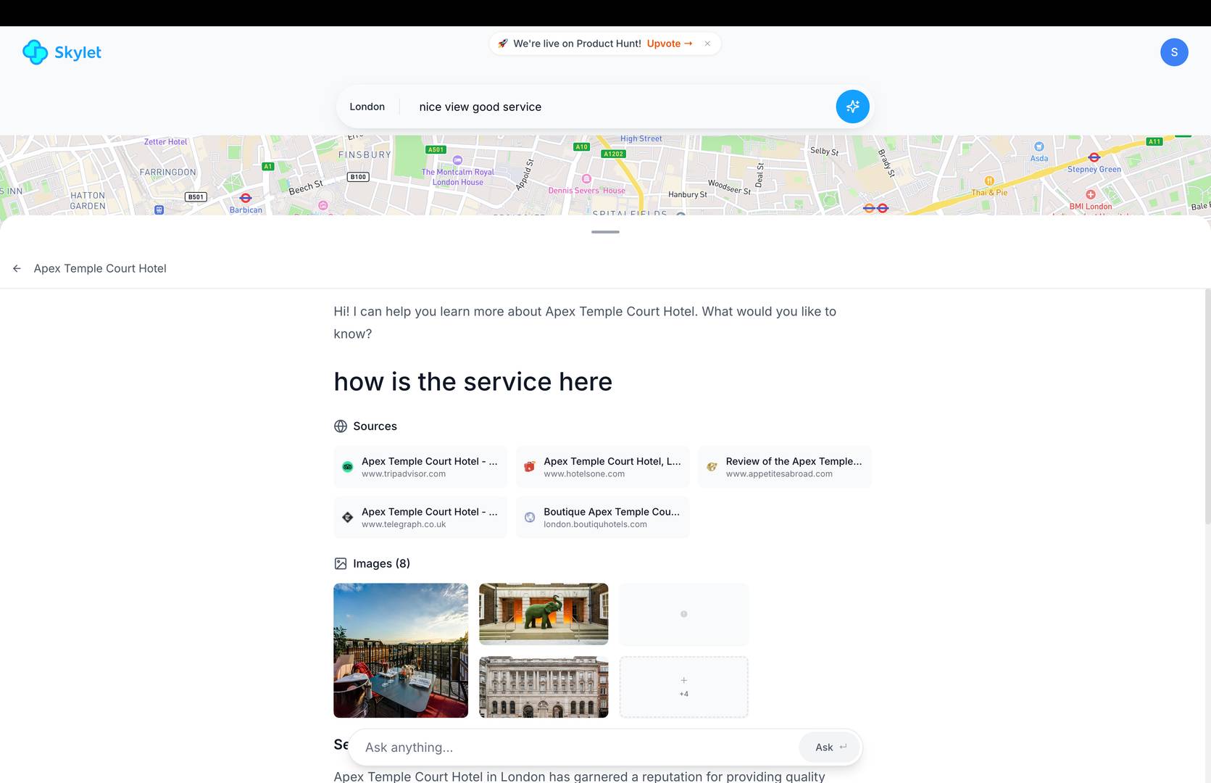
Task: Click the Apex Temple Court Hotel title
Action: [100, 268]
